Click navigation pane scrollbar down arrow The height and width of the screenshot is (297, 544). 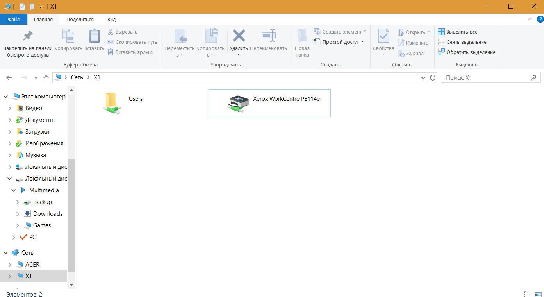pos(71,285)
